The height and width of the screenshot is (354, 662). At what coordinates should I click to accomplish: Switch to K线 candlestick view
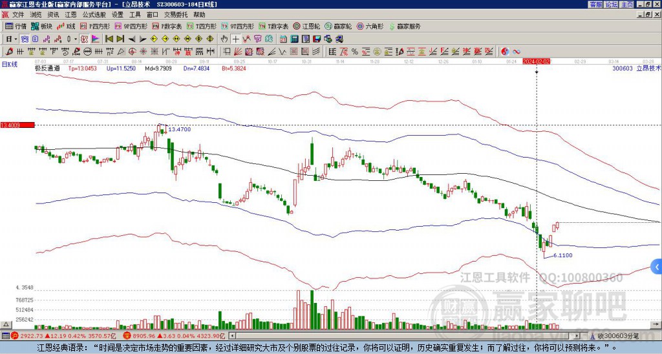tap(65, 26)
